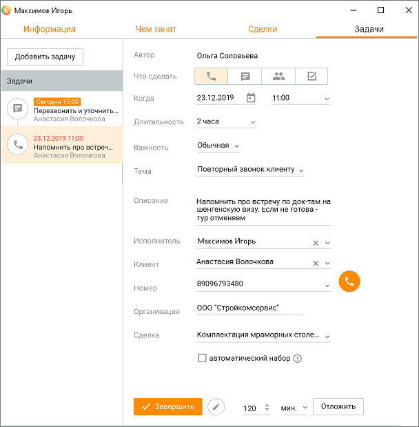
Task: Select the checkbox task type icon
Action: [311, 77]
